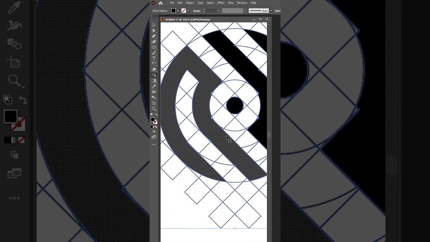Open the Basic brush definition dropdown
Viewport: 430px width, 242px height.
271,11
